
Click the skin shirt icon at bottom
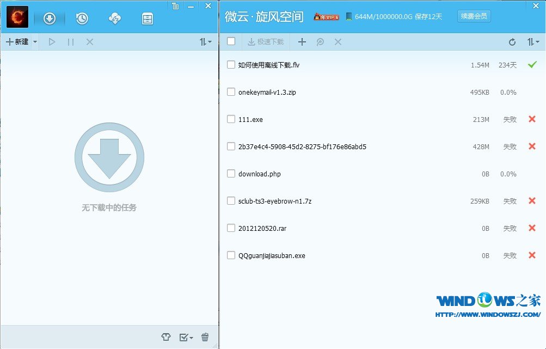pyautogui.click(x=166, y=338)
